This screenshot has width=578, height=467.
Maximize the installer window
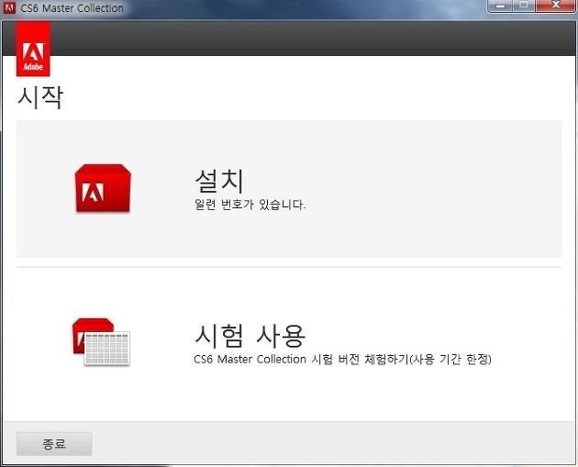pos(524,6)
